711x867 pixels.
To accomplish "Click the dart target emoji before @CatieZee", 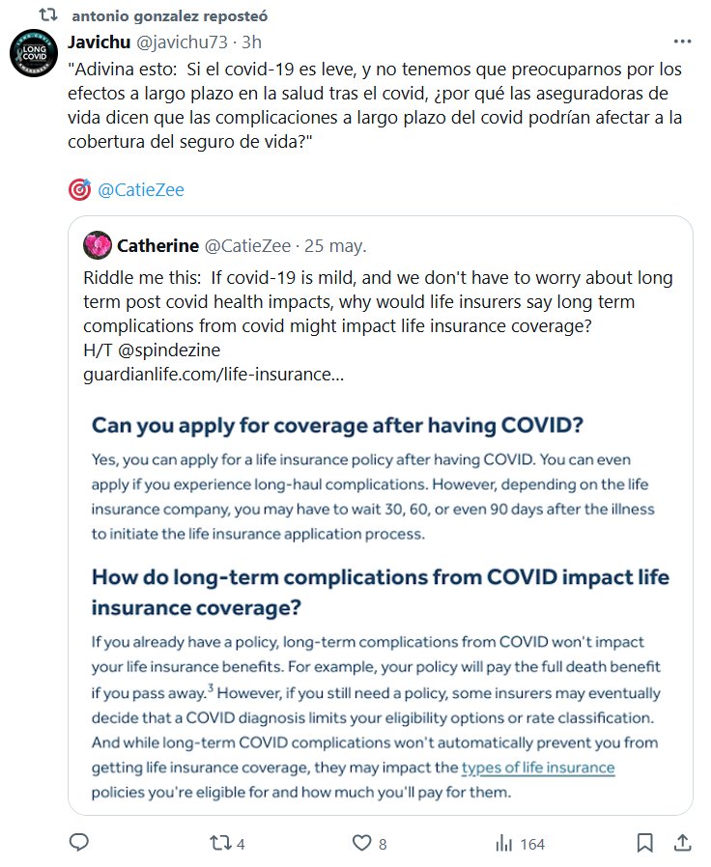I will (x=79, y=190).
